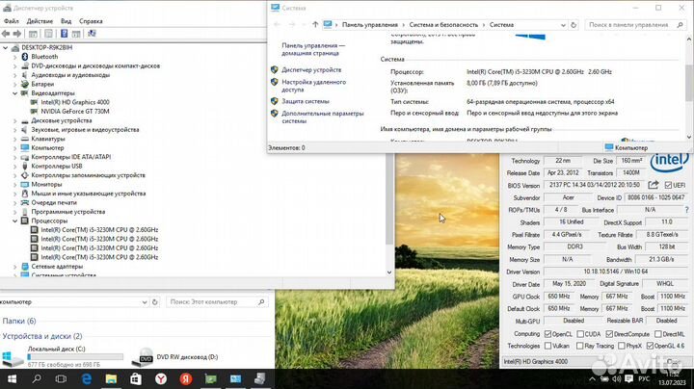Click refresh icon in System address bar
Image resolution: width=694 pixels, height=389 pixels.
pos(574,25)
